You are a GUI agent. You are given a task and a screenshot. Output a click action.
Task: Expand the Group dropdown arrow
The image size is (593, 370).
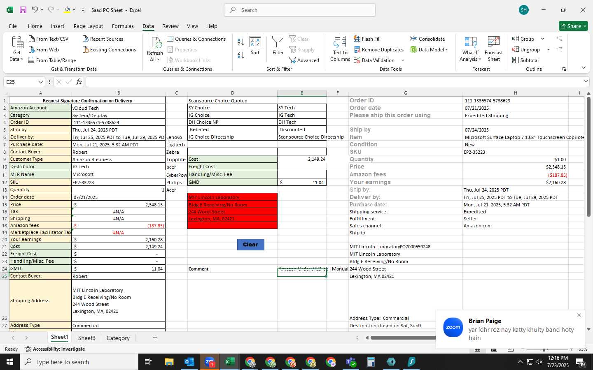(542, 39)
